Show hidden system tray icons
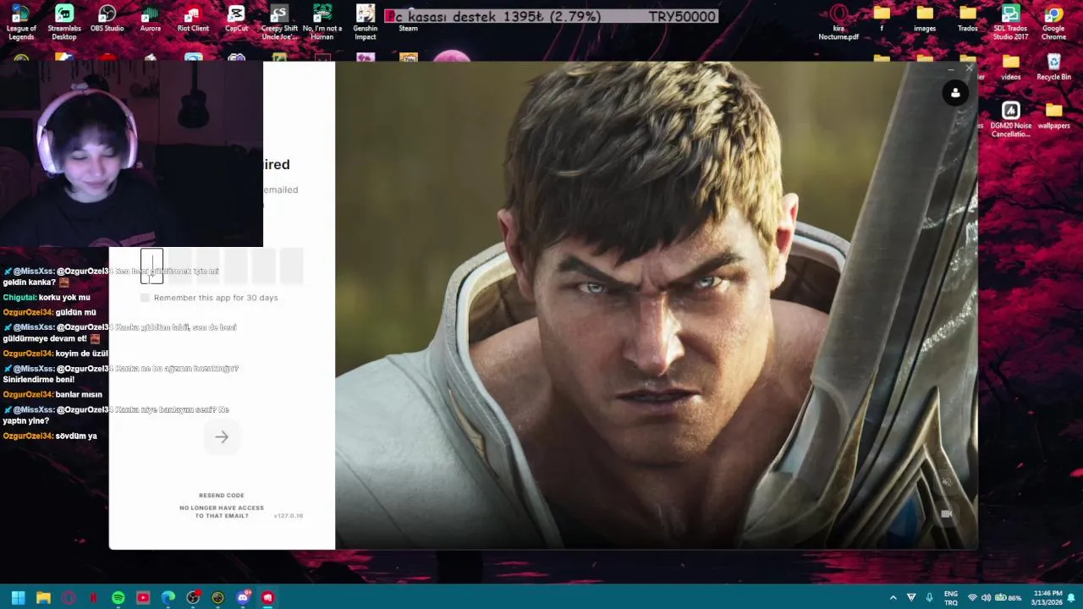Image resolution: width=1083 pixels, height=609 pixels. coord(893,598)
